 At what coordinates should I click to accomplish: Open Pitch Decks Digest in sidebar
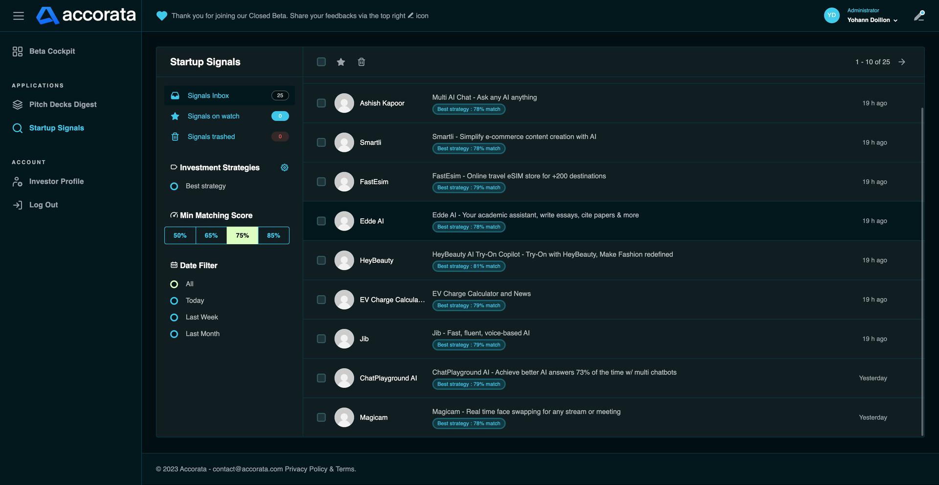(x=63, y=105)
